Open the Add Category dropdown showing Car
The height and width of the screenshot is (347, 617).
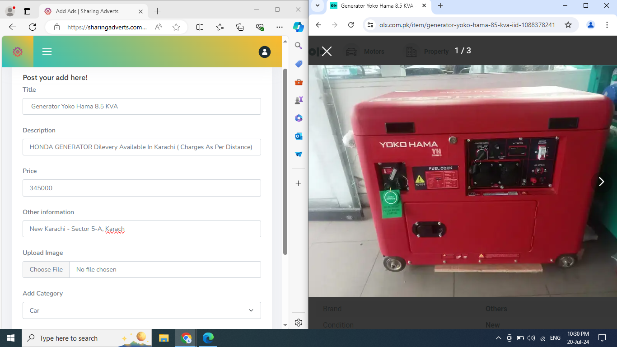point(142,310)
